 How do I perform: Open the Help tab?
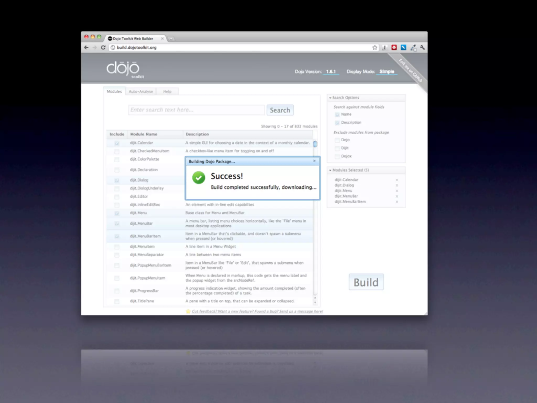pyautogui.click(x=167, y=92)
